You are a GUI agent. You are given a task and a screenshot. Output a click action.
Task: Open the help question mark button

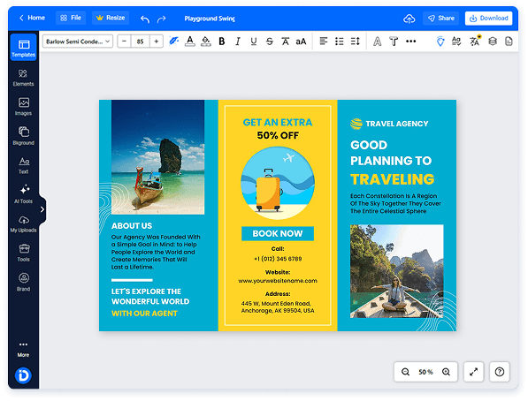pyautogui.click(x=500, y=372)
